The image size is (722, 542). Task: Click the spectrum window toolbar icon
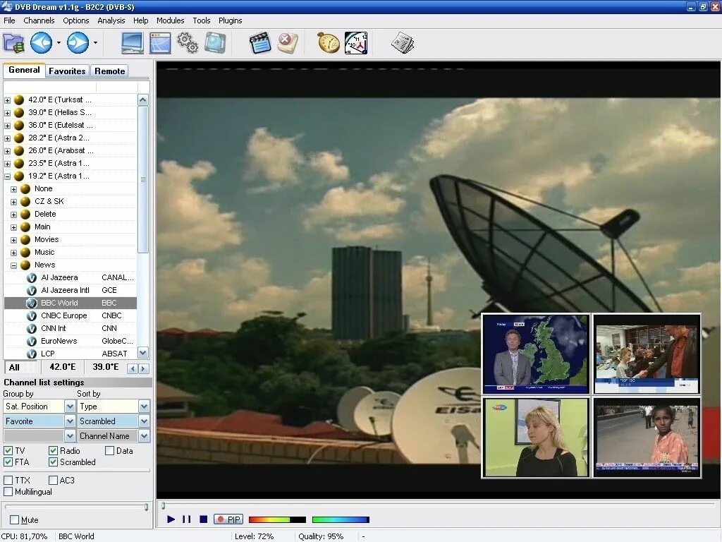click(x=160, y=43)
